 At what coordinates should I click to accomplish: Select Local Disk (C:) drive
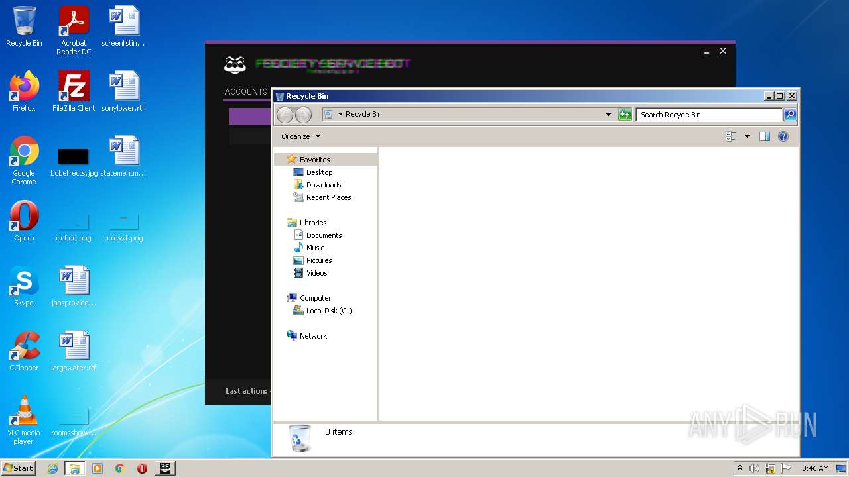click(x=329, y=311)
